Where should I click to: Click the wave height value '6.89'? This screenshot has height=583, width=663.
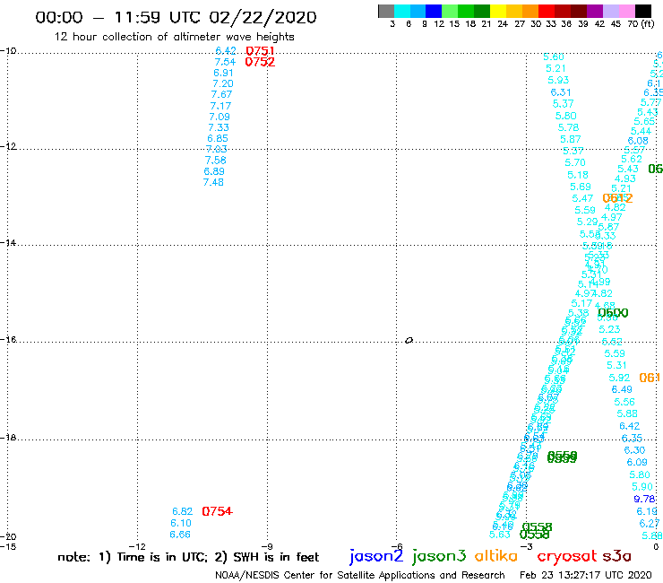(x=214, y=171)
